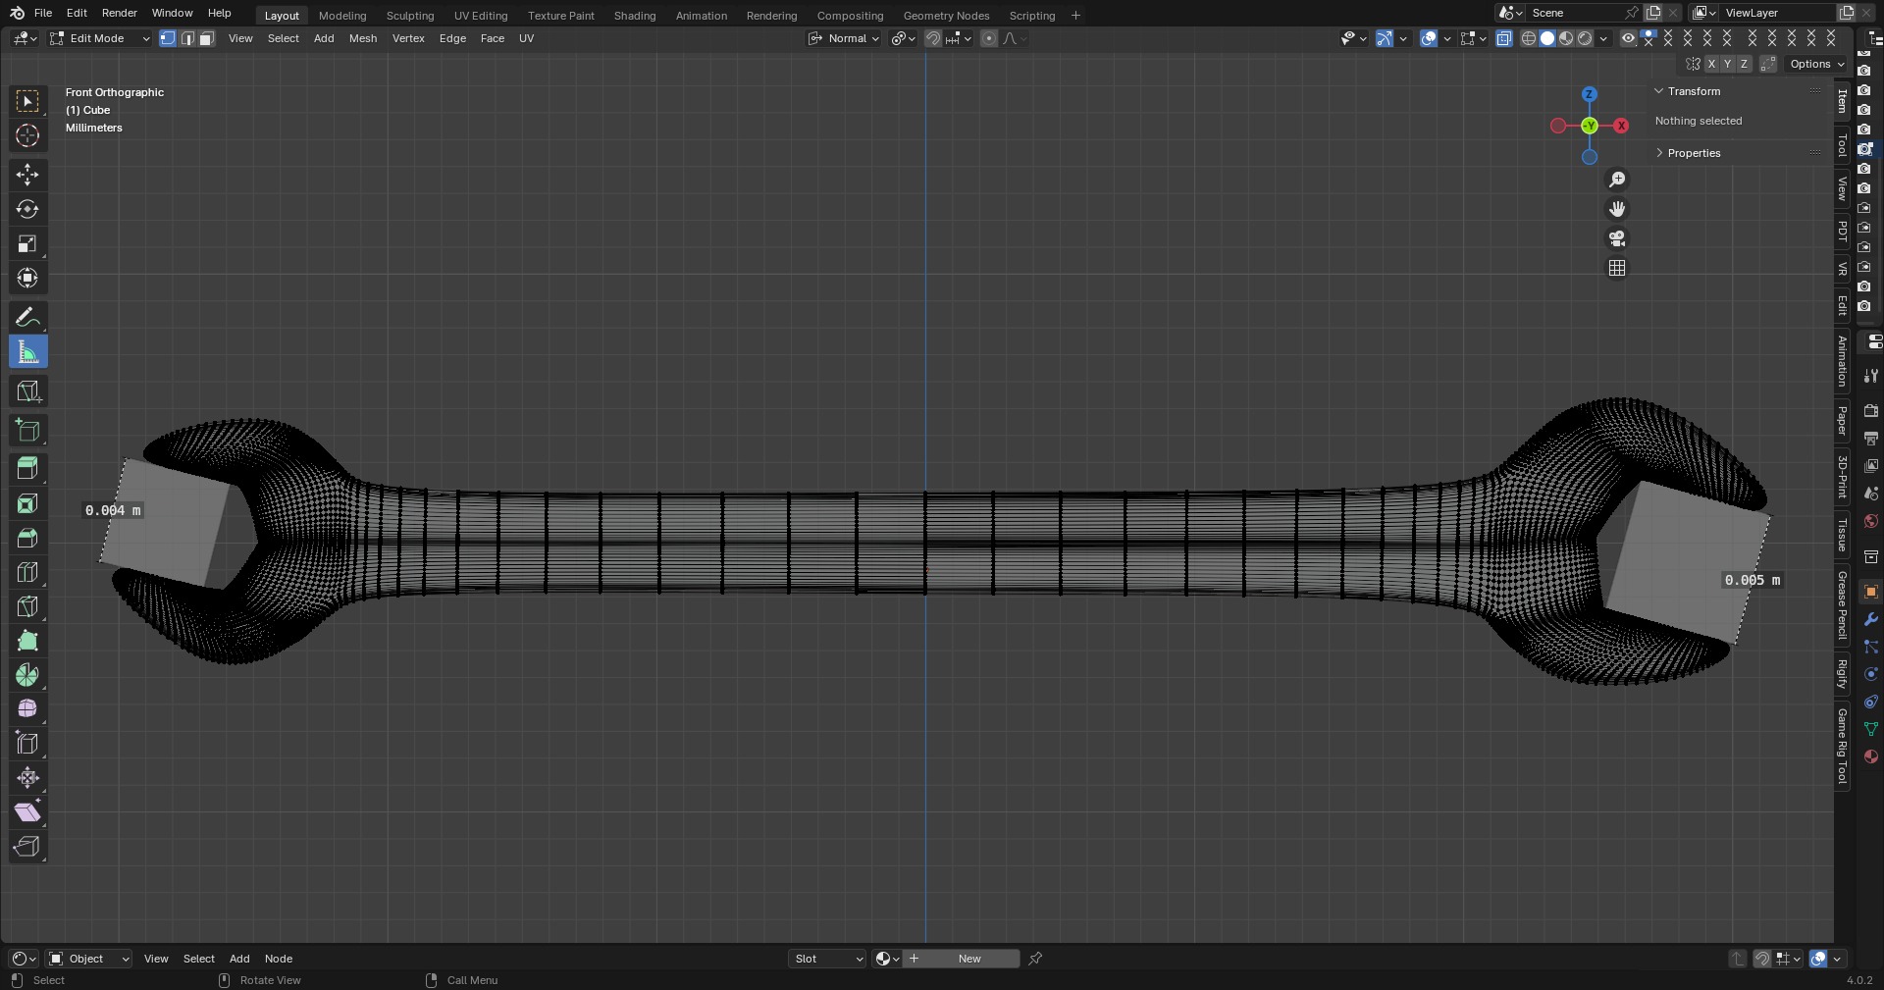Add a new workspace with plus
Image resolution: width=1884 pixels, height=990 pixels.
(x=1075, y=16)
